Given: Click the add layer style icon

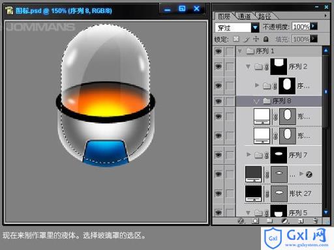Looking at the screenshot, I should tap(241, 221).
